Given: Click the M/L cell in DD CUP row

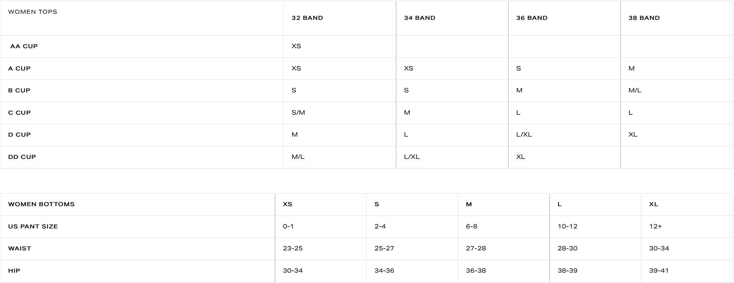Looking at the screenshot, I should (x=298, y=157).
